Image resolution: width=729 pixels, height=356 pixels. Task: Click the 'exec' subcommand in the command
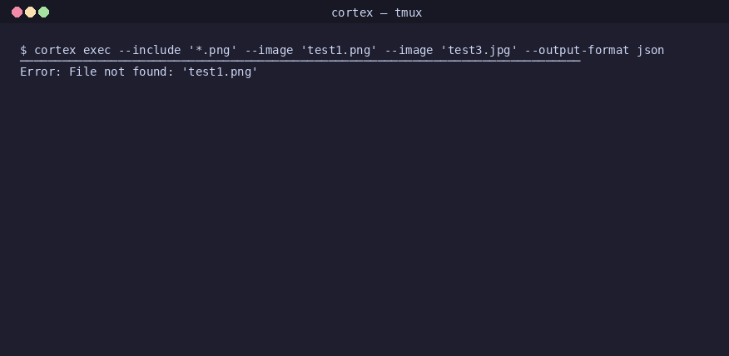(97, 50)
